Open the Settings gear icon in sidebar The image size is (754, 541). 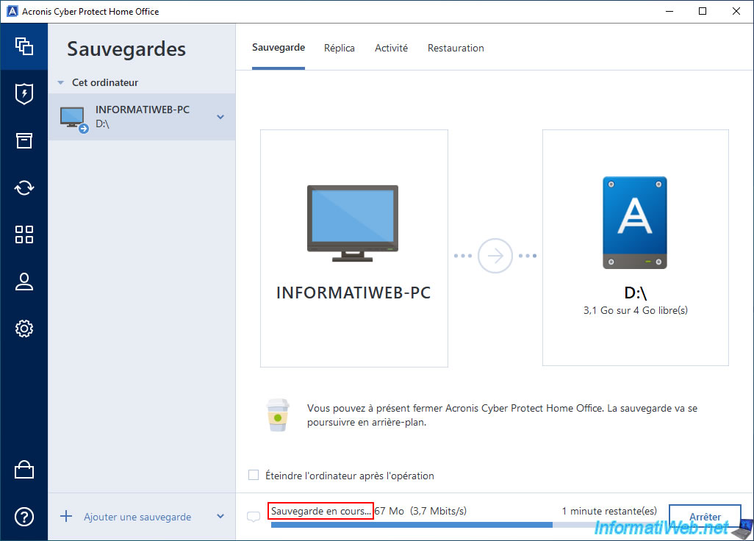24,329
